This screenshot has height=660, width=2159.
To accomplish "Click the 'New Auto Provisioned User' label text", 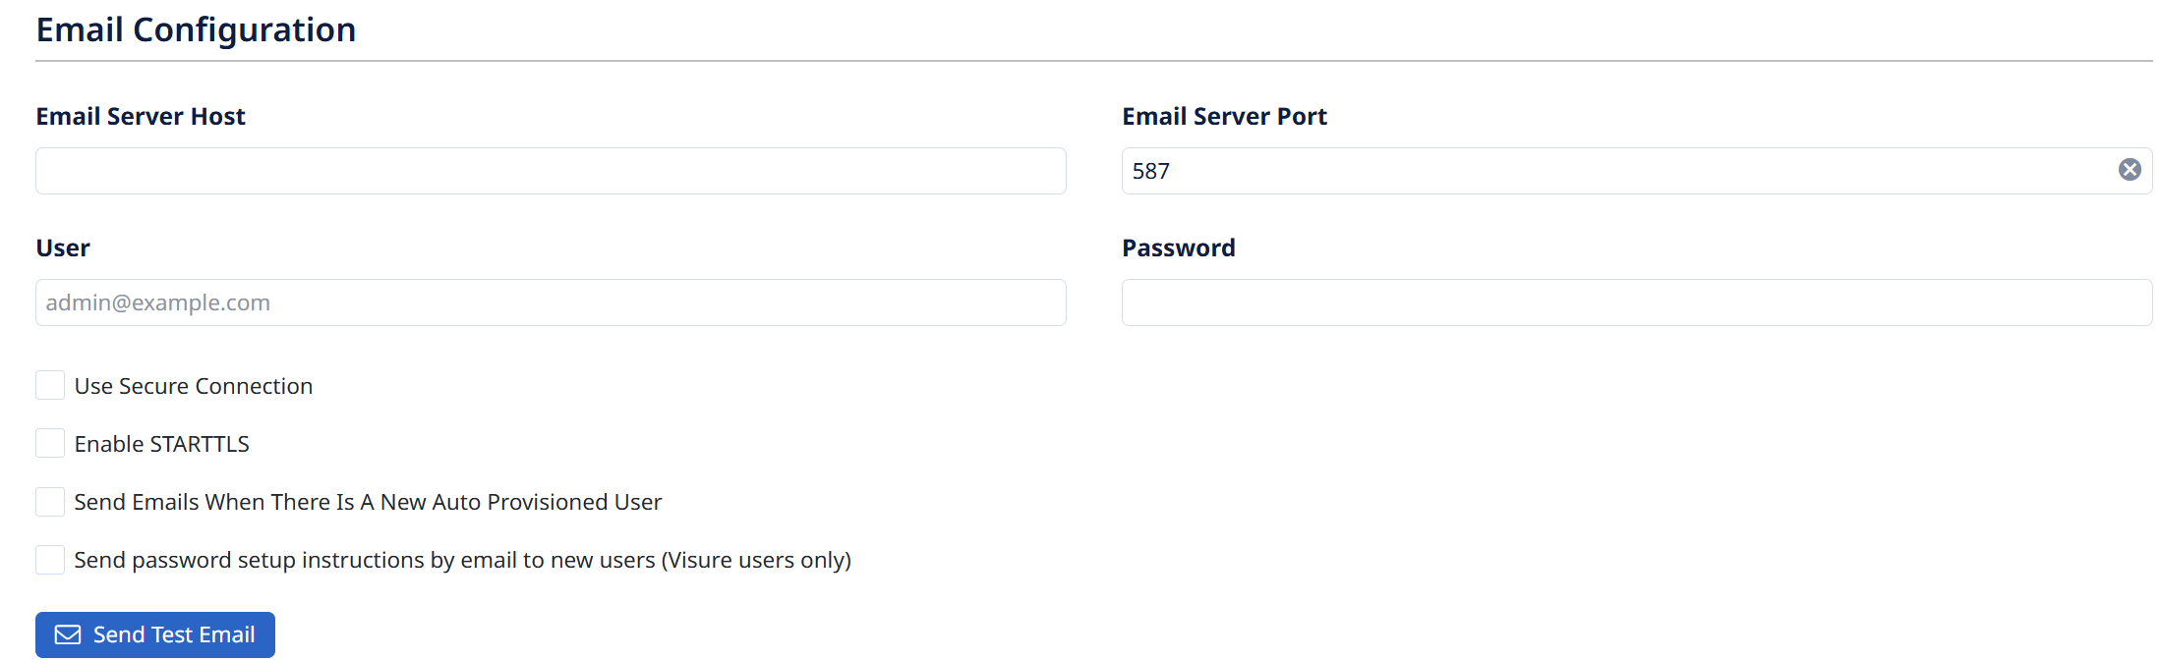I will pyautogui.click(x=521, y=502).
